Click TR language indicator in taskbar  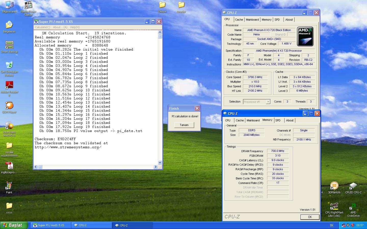click(x=331, y=225)
